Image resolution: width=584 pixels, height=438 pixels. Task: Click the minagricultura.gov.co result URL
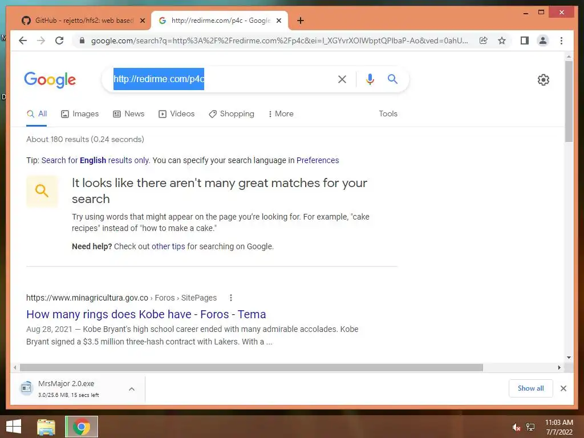point(121,298)
